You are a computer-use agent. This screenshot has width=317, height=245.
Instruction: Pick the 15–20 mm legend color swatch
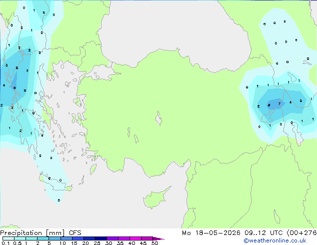tap(78, 238)
